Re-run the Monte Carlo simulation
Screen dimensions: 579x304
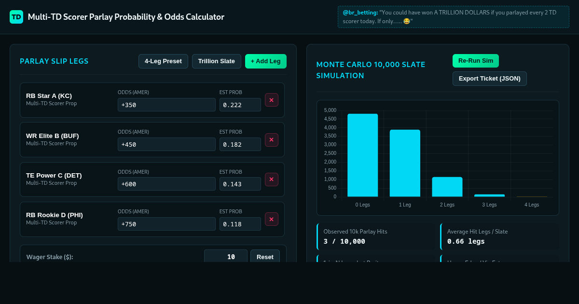click(476, 61)
